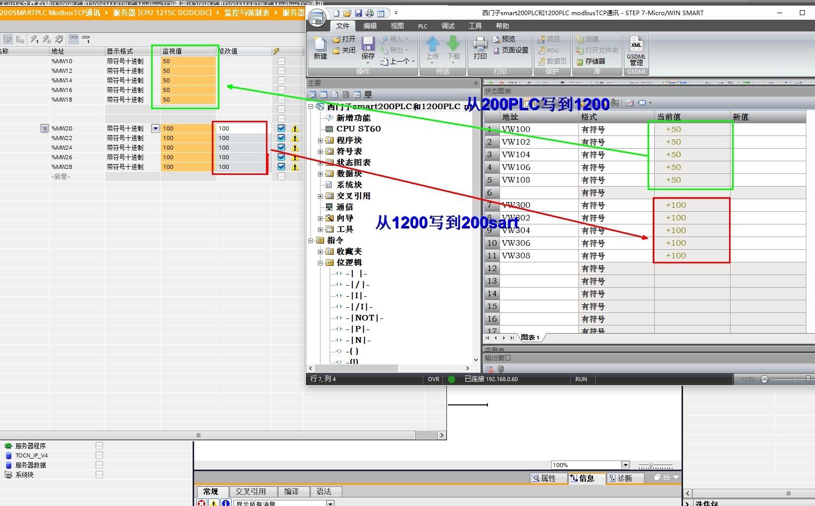Click the 保存 (Save) floppy icon in ribbon
This screenshot has height=506, width=815.
tap(368, 44)
